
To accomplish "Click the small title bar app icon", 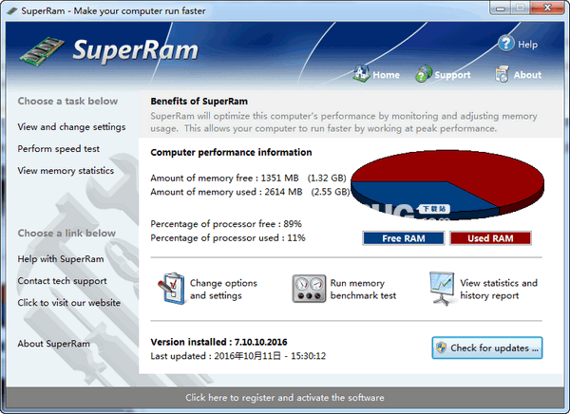I will pyautogui.click(x=12, y=10).
